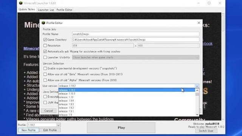
Task: Click the version list scrollbar thumb
Action: pos(197,94)
